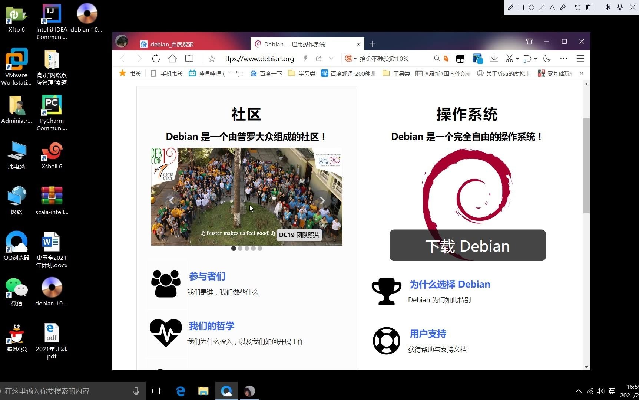This screenshot has width=639, height=400.
Task: Expand the address bar dropdown chevron
Action: (x=331, y=59)
